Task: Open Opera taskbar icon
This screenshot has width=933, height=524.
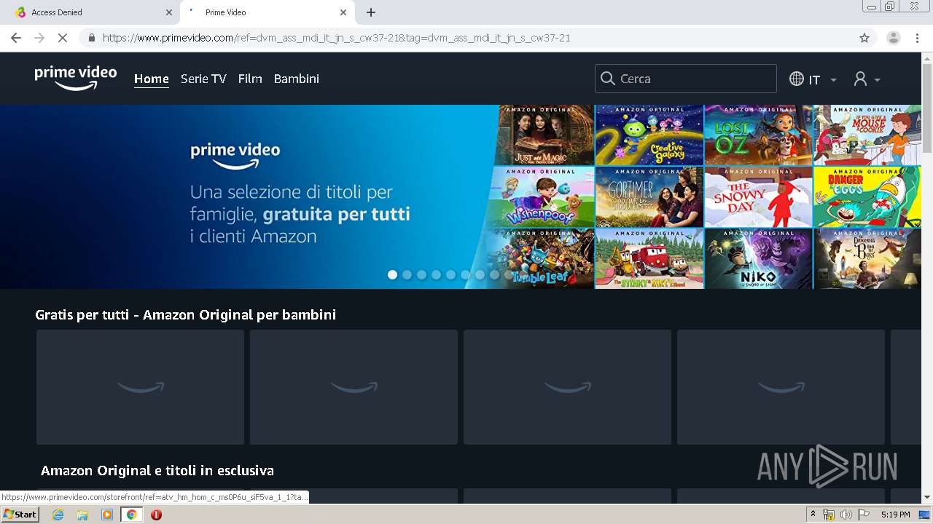Action: pyautogui.click(x=156, y=515)
